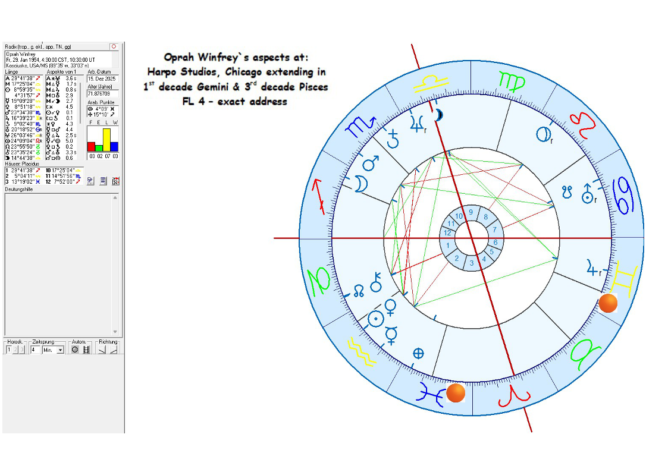Switch to horoscope 2 in the Horosk. group
The image size is (668, 472).
pyautogui.click(x=16, y=350)
